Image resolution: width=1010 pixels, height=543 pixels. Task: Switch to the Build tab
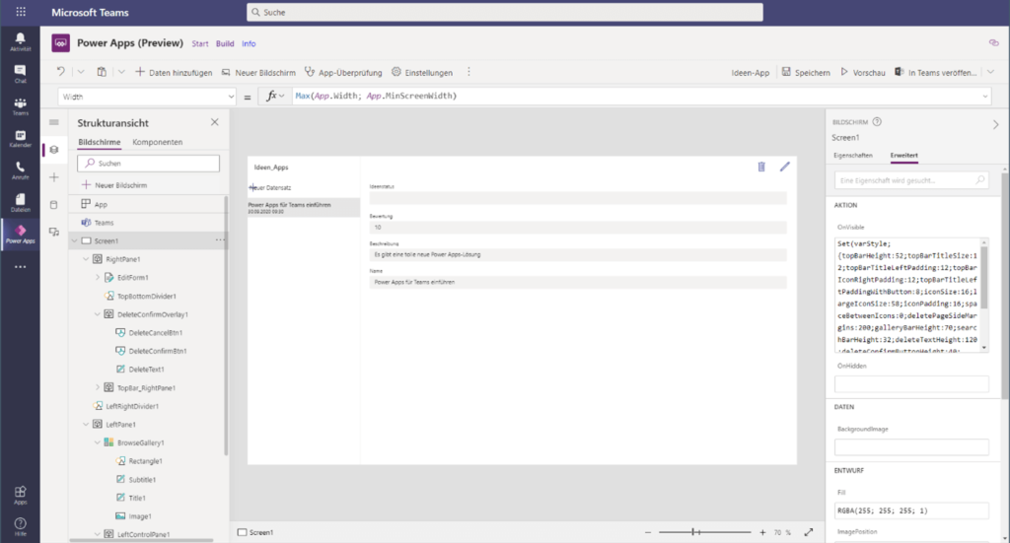pos(225,43)
